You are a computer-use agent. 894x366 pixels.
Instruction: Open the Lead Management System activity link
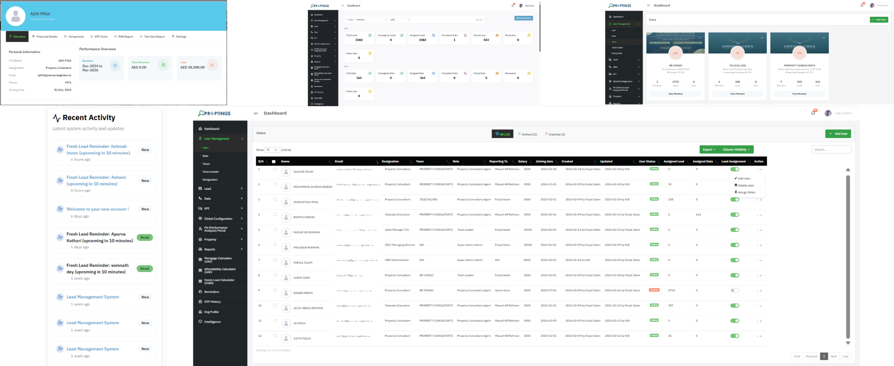coord(93,297)
